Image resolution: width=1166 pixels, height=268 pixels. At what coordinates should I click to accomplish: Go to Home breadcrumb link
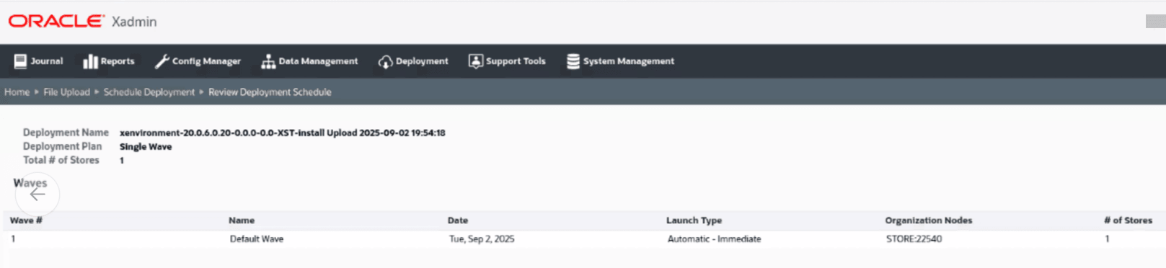17,92
